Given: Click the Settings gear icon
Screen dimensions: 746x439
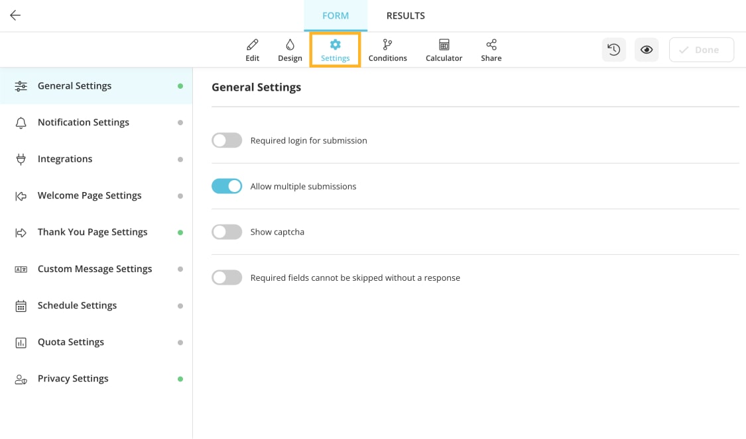Looking at the screenshot, I should (335, 50).
